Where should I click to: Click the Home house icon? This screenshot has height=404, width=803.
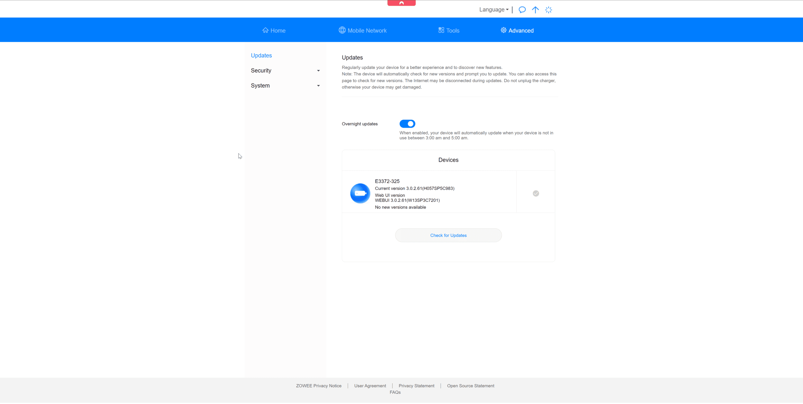265,30
